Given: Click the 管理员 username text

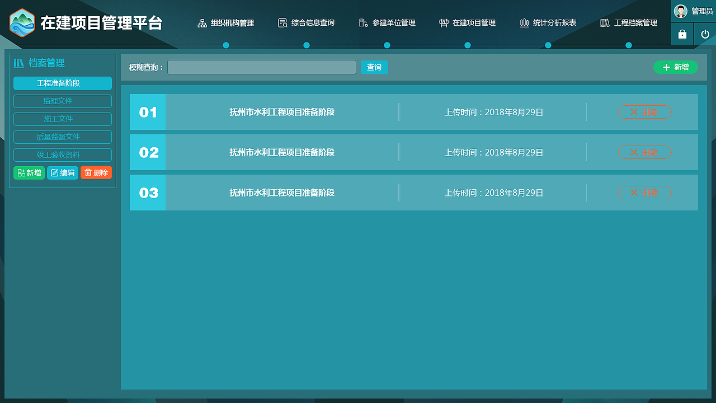Looking at the screenshot, I should [x=702, y=11].
